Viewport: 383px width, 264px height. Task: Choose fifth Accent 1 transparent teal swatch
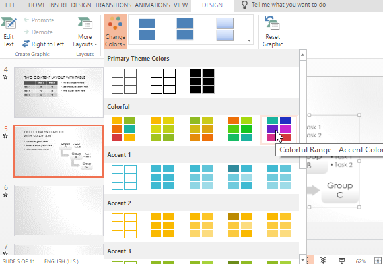point(279,177)
